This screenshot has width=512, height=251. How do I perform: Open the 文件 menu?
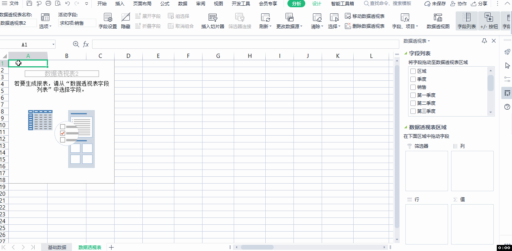(11, 4)
